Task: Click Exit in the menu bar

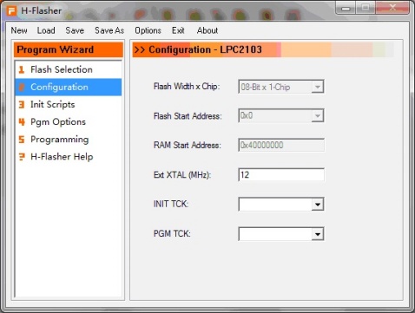Action: coord(178,30)
